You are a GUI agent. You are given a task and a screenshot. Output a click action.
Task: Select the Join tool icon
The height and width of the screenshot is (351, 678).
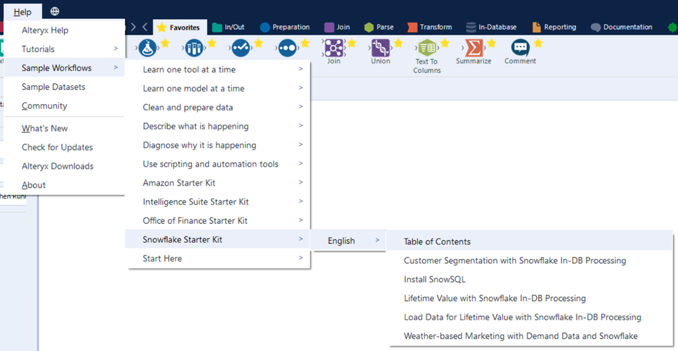334,47
